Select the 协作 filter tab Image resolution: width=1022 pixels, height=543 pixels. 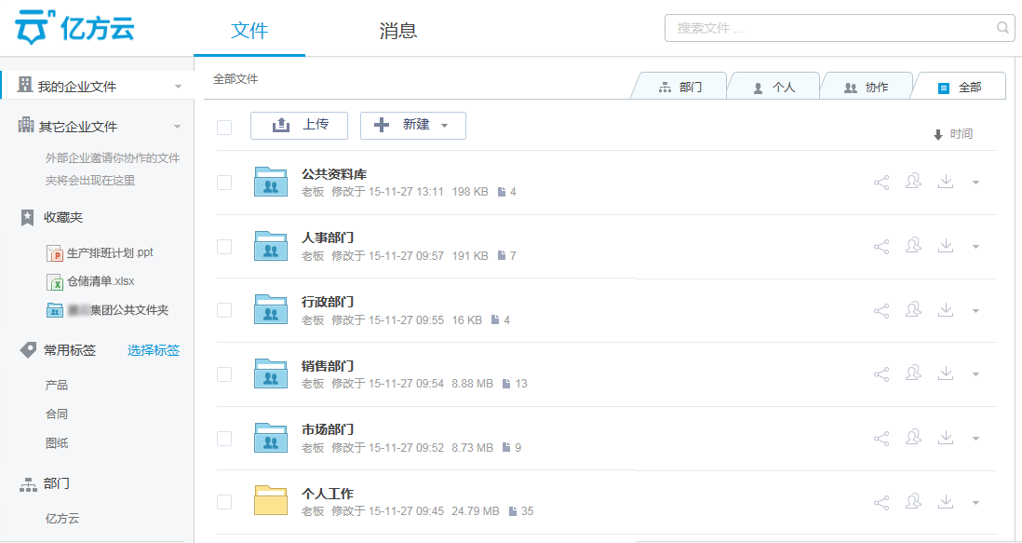[x=866, y=88]
